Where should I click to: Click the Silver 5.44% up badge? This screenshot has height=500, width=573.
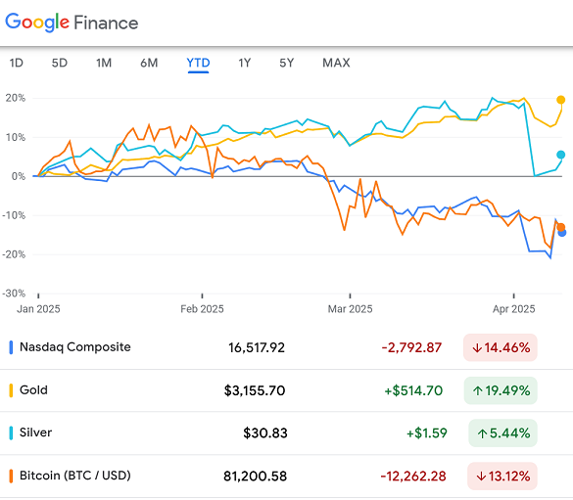(502, 433)
